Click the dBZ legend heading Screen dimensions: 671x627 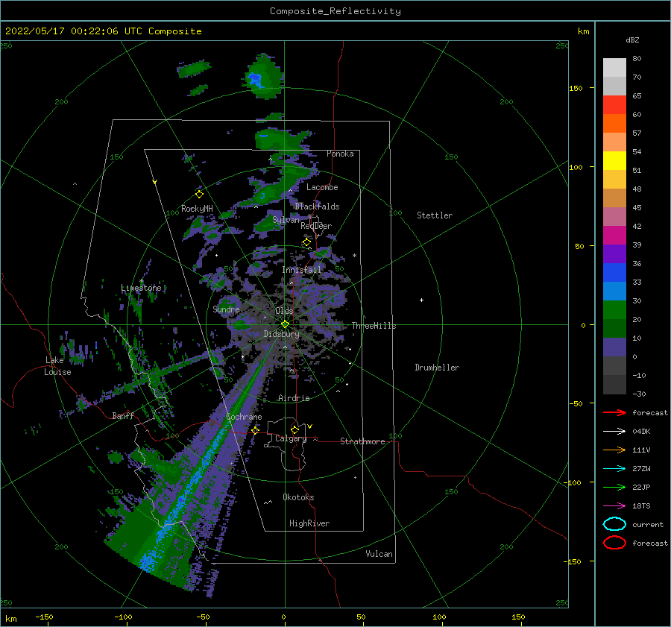pos(632,40)
